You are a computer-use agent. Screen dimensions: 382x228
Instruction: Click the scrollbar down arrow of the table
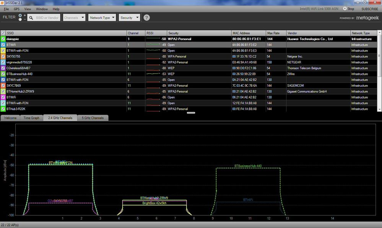pyautogui.click(x=379, y=110)
